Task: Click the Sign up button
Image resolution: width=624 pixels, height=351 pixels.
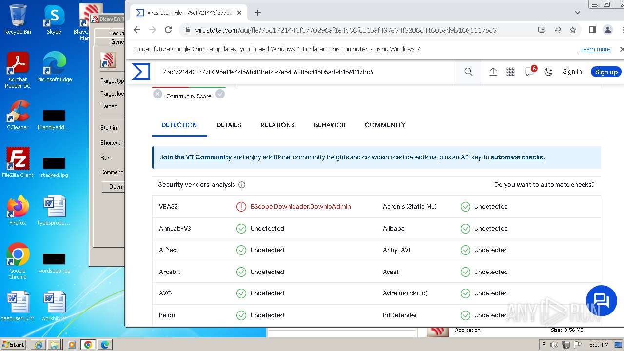Action: point(606,72)
